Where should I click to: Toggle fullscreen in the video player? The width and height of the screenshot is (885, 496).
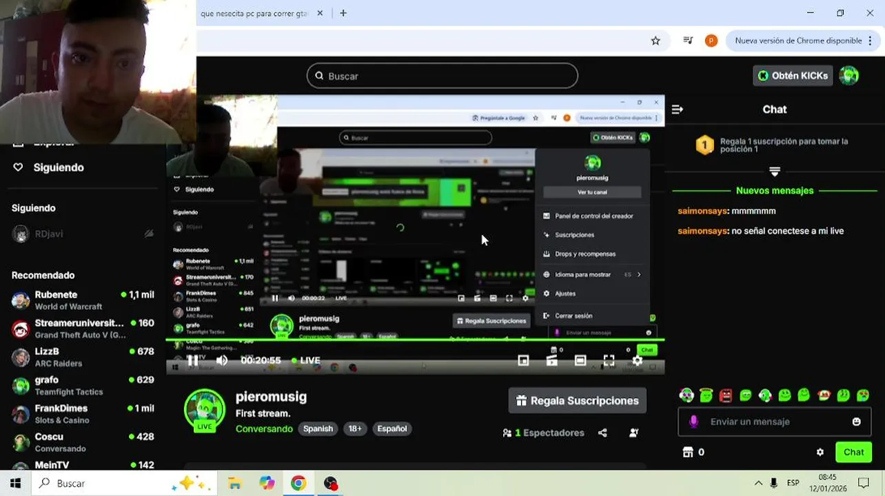coord(609,360)
